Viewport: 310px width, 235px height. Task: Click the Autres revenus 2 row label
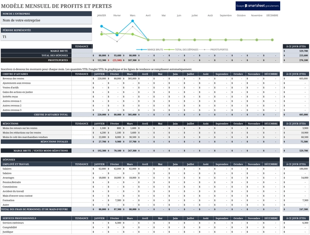(12, 106)
